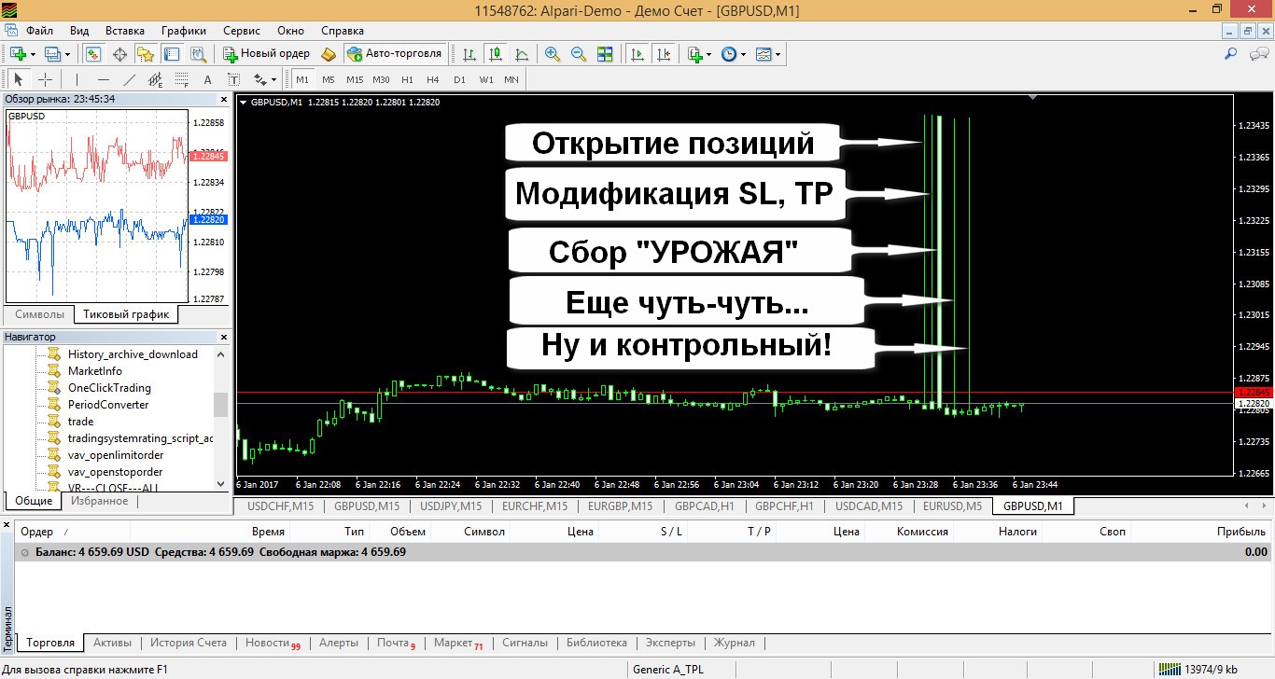Toggle the Terminal panel icon
This screenshot has width=1275, height=679.
coord(172,54)
